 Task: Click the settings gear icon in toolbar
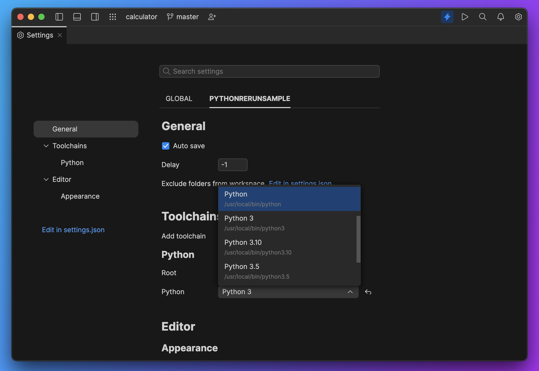pyautogui.click(x=518, y=16)
